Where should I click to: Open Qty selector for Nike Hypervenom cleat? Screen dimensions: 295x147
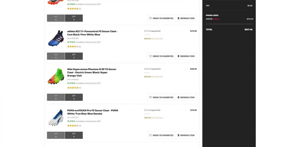tap(74, 97)
